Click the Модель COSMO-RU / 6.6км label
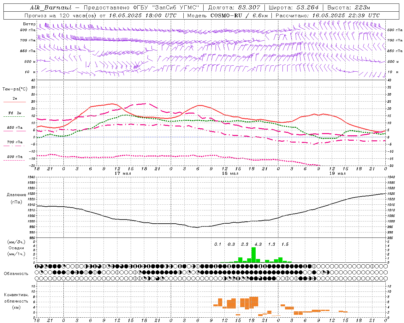Image resolution: width=404 pixels, height=323 pixels. (228, 15)
